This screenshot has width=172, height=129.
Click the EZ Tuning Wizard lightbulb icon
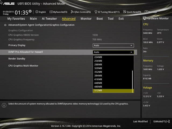click(96, 12)
